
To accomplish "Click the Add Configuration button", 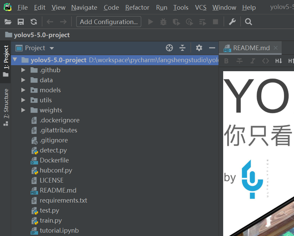I will [109, 22].
